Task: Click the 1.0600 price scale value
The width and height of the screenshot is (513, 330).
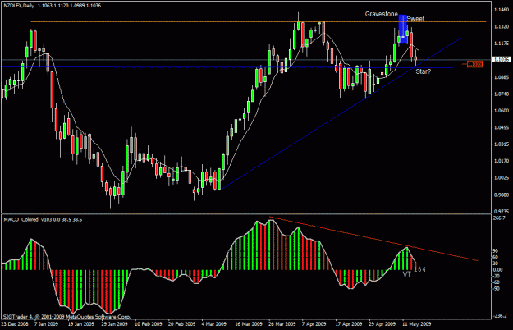Action: pyautogui.click(x=502, y=111)
